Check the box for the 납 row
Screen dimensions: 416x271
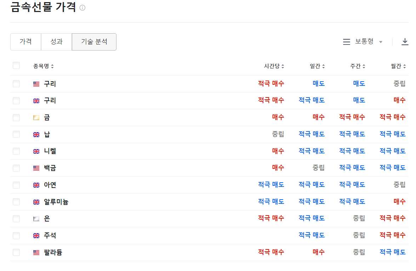pyautogui.click(x=16, y=135)
